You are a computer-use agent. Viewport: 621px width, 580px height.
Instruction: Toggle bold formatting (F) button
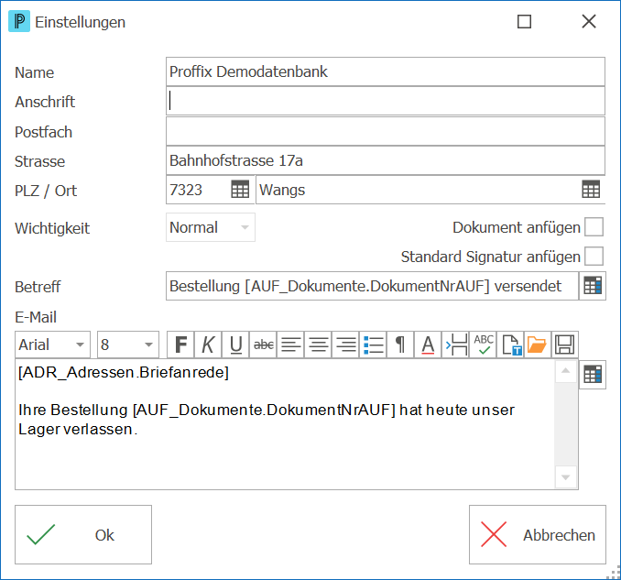[181, 345]
